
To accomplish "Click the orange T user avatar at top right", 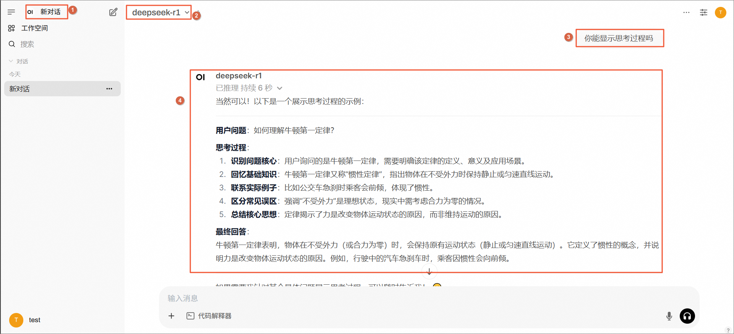I will 721,13.
